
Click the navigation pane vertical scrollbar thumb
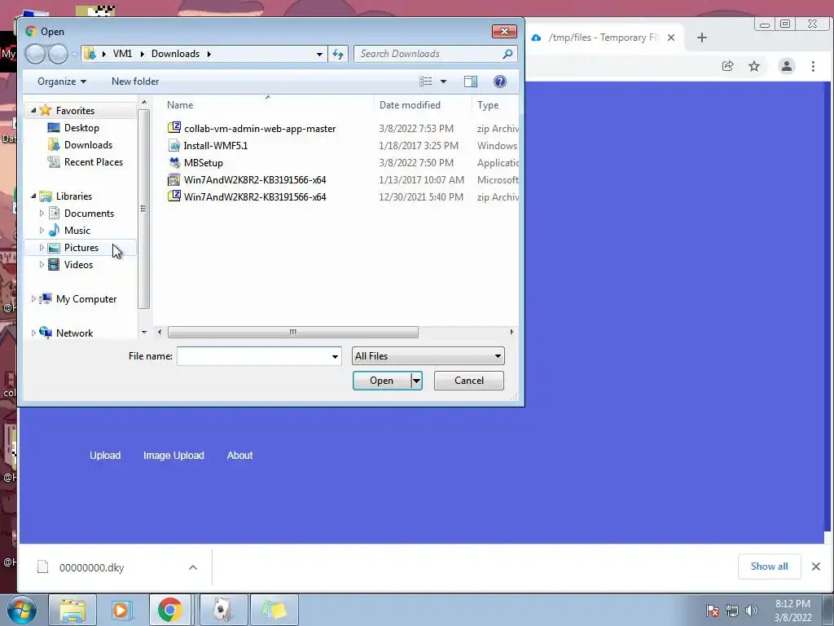pyautogui.click(x=143, y=209)
